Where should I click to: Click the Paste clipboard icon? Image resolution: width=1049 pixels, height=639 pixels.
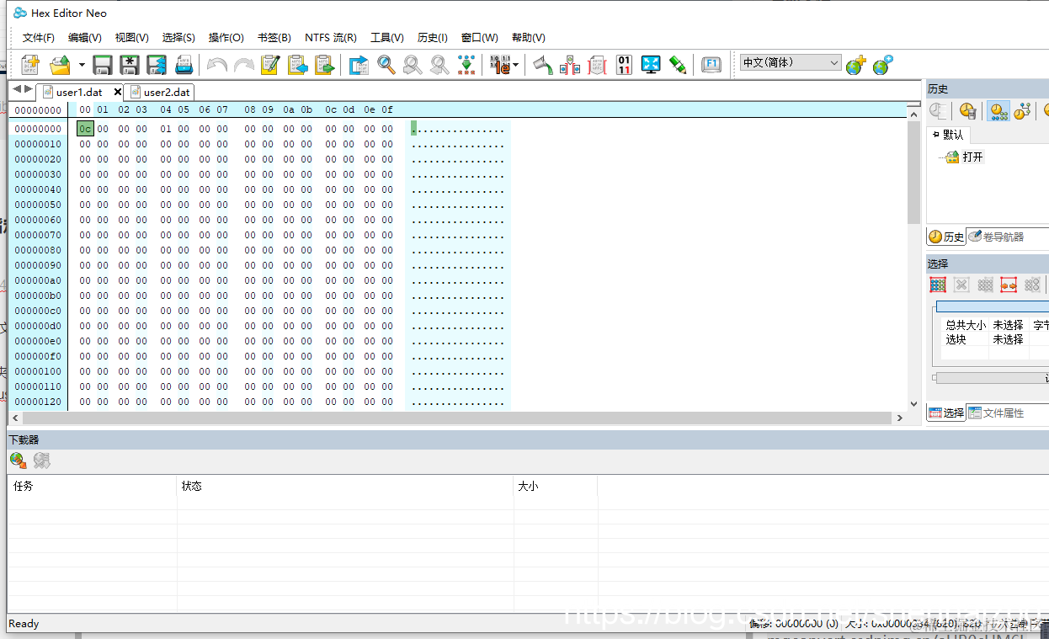[x=324, y=65]
